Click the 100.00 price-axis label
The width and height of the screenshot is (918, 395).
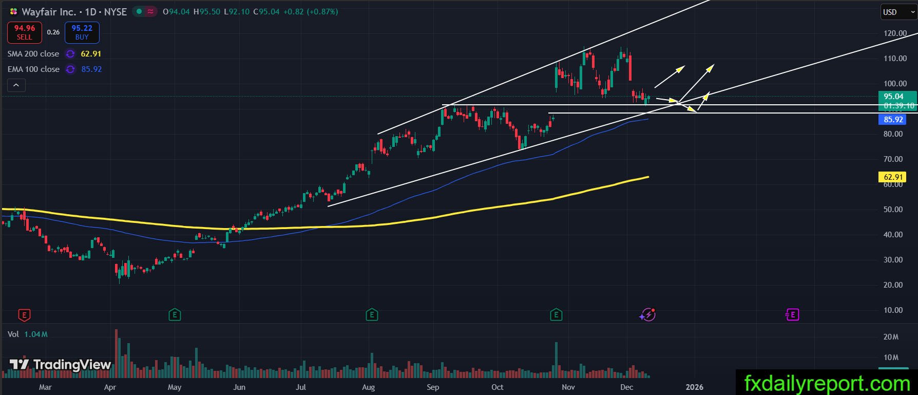895,84
